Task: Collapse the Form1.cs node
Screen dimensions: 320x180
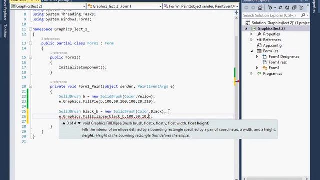Action: pyautogui.click(x=252, y=51)
